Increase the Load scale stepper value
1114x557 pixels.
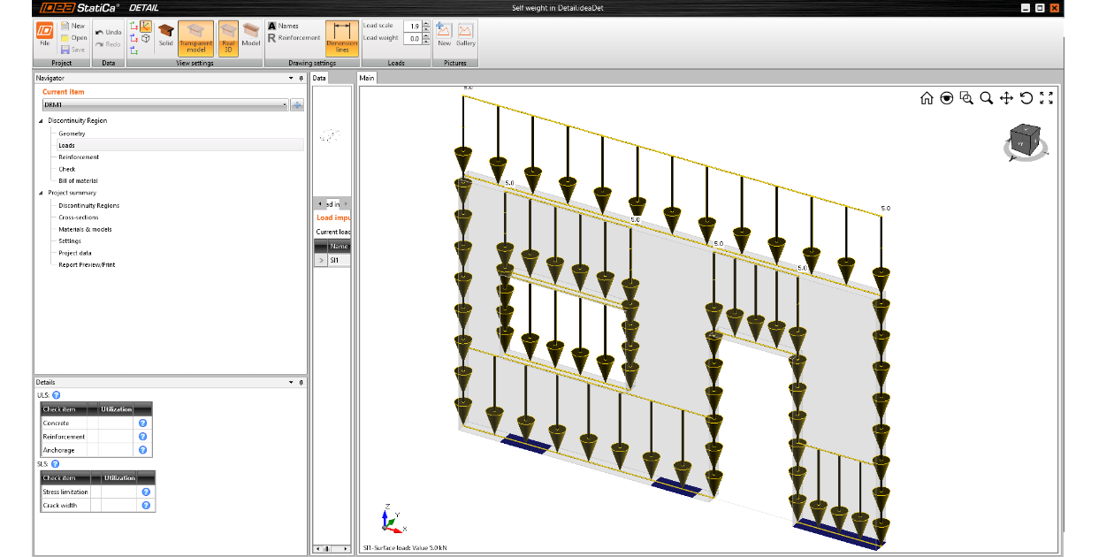(426, 24)
